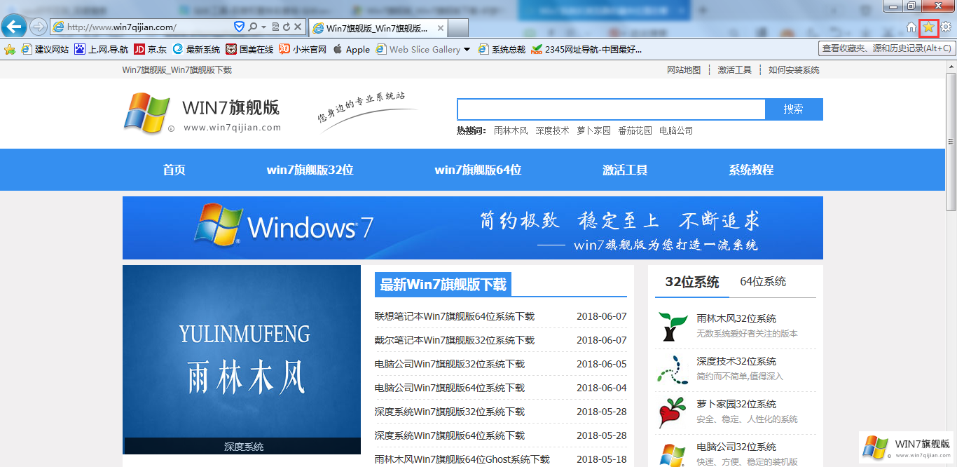Screen dimensions: 957x467
Task: Click the address bar URL field
Action: [x=147, y=27]
